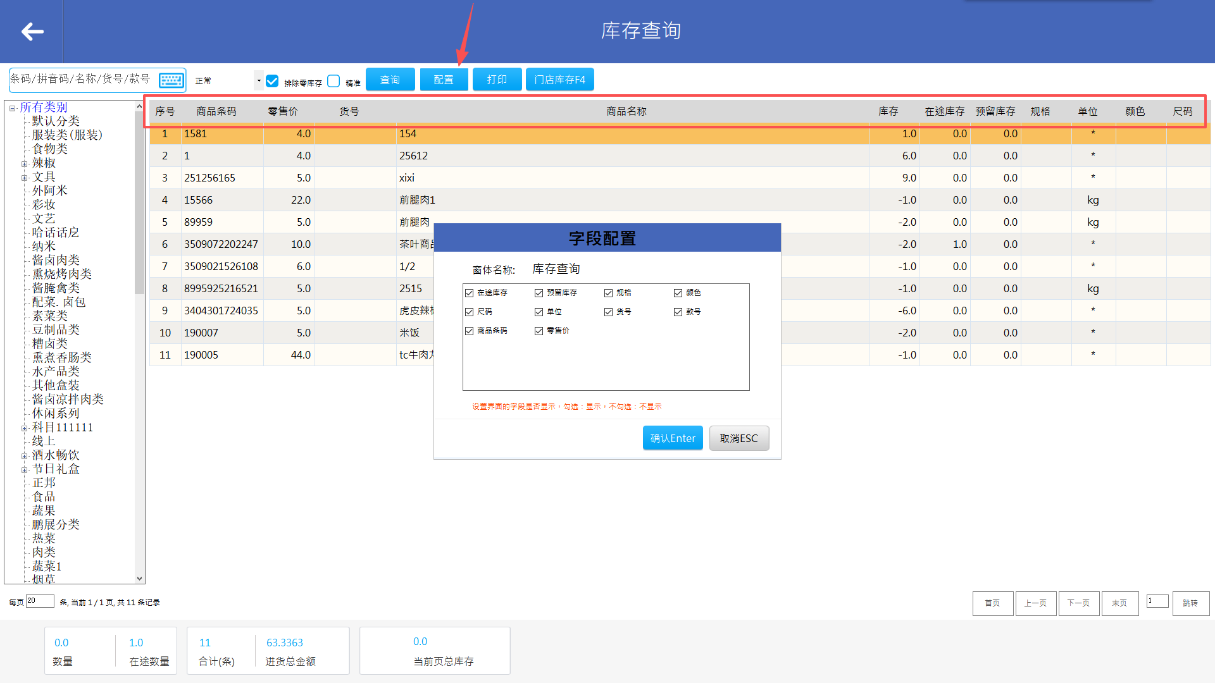Toggle the 颜色 field checkbox
The height and width of the screenshot is (683, 1215).
678,293
